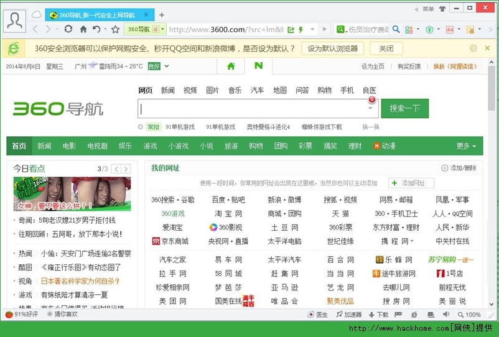The width and height of the screenshot is (499, 337).
Task: Expand the address bar history dropdown
Action: click(312, 29)
